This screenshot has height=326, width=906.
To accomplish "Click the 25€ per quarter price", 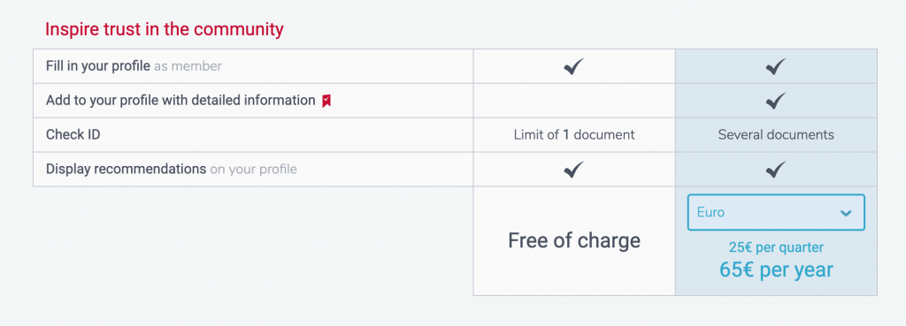I will (x=776, y=247).
